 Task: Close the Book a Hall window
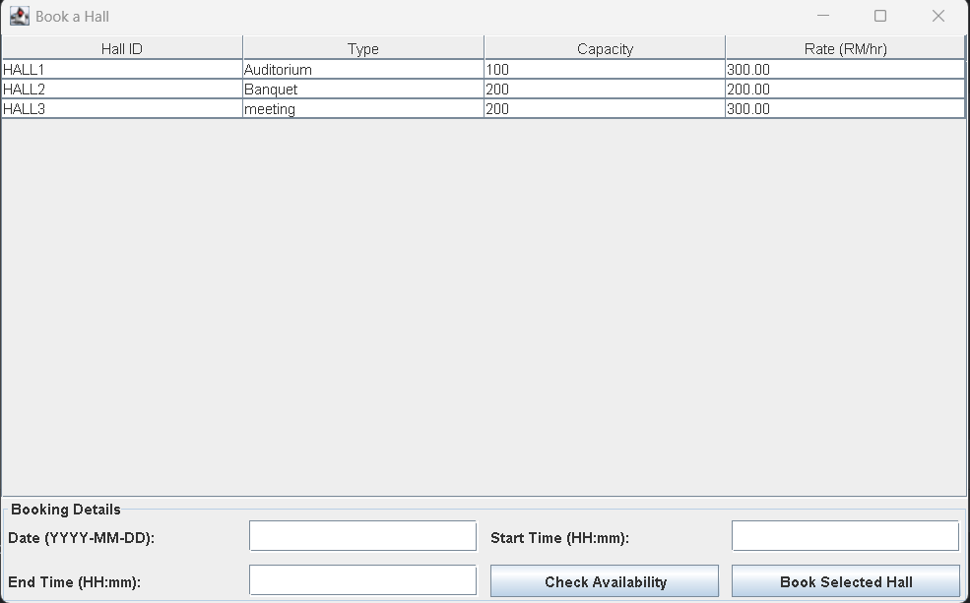pos(938,16)
